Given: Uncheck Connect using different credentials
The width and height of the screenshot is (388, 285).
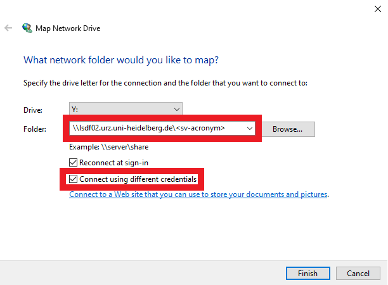Looking at the screenshot, I should tap(74, 179).
